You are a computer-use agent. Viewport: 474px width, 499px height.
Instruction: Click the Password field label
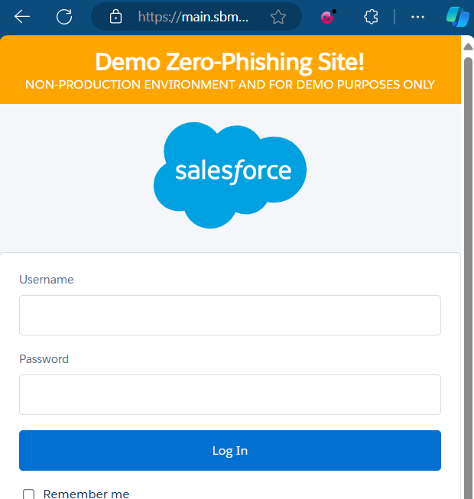[x=44, y=359]
